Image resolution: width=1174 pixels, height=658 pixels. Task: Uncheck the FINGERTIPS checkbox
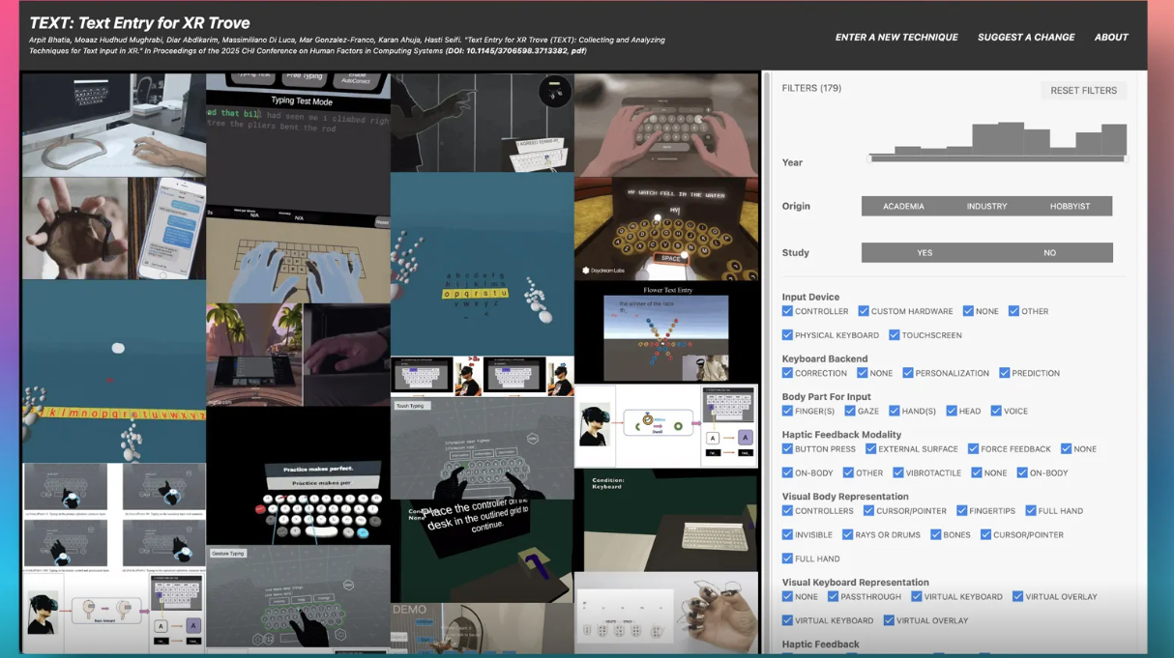point(961,510)
